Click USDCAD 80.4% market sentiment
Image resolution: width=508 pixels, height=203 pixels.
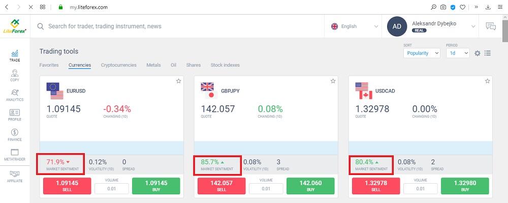coord(371,164)
